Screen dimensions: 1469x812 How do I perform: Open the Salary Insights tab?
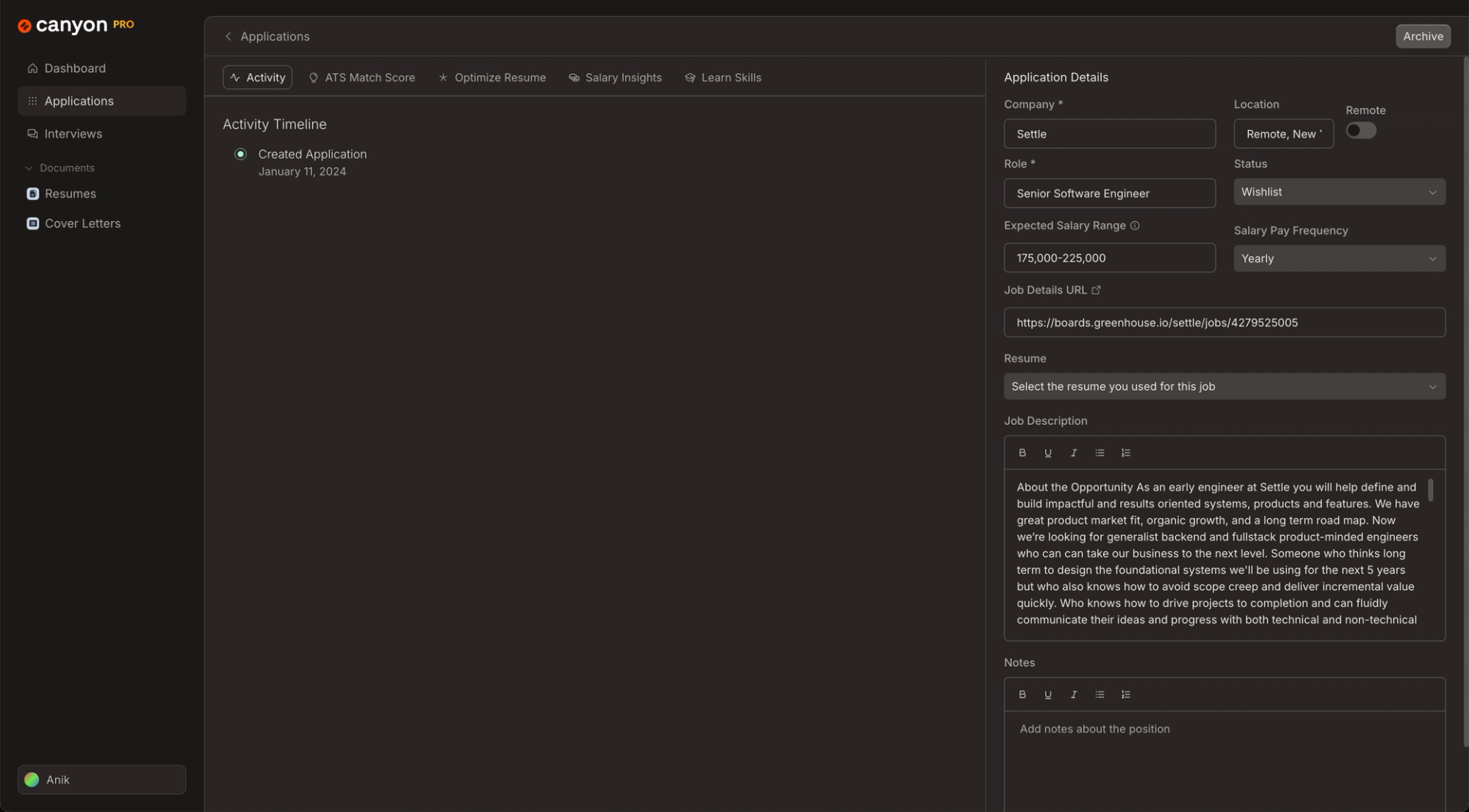pos(615,77)
